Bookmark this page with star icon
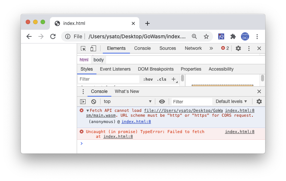286x181 pixels. (206, 36)
